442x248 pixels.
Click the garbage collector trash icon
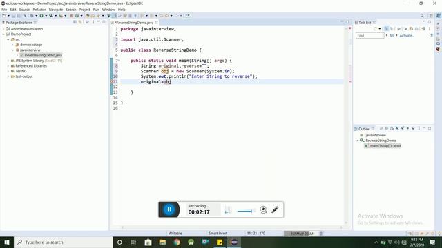(x=320, y=234)
